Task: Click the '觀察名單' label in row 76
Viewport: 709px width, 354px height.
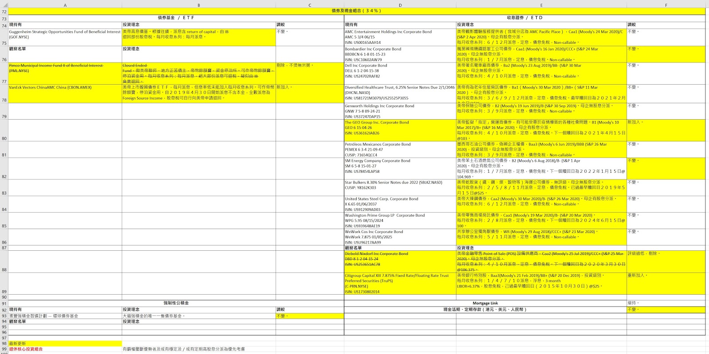Action: [x=65, y=54]
